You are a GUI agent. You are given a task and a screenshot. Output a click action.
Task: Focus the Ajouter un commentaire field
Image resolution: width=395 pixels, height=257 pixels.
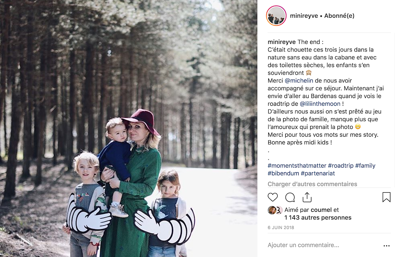324,245
